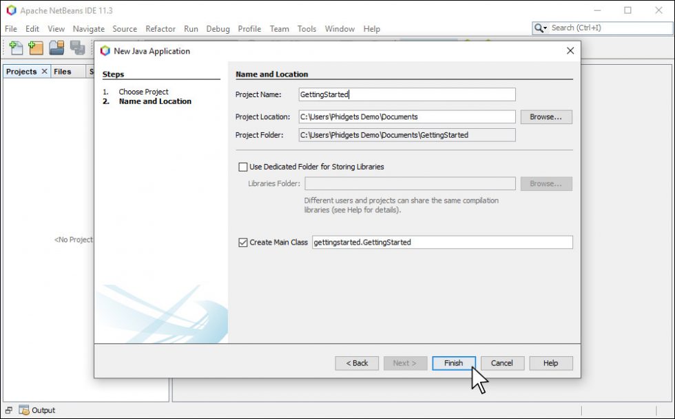Open a project with the Open Project icon
The height and width of the screenshot is (419, 675).
[56, 48]
